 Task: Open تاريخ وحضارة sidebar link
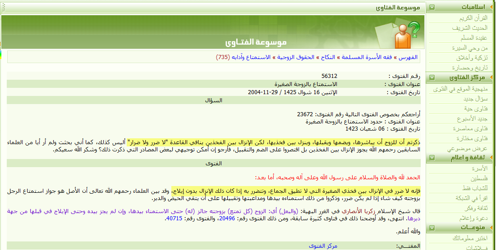pyautogui.click(x=470, y=68)
